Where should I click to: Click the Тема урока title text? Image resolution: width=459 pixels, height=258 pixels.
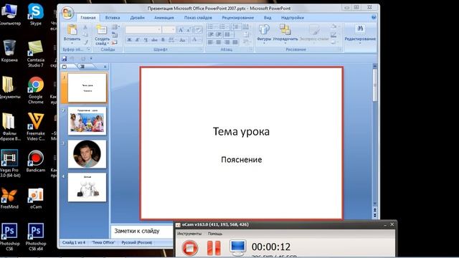pos(241,131)
